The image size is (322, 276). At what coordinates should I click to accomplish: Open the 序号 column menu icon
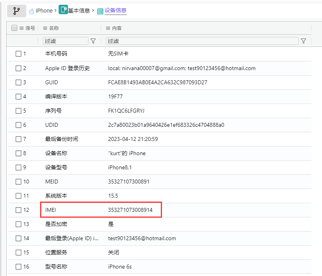pyautogui.click(x=22, y=28)
